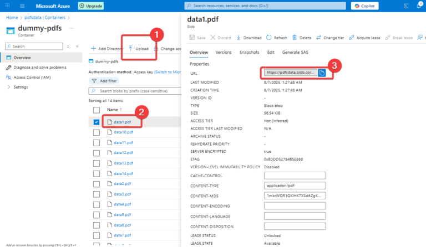Open the data7.pdf blob link
This screenshot has width=426, height=247.
tap(122, 235)
